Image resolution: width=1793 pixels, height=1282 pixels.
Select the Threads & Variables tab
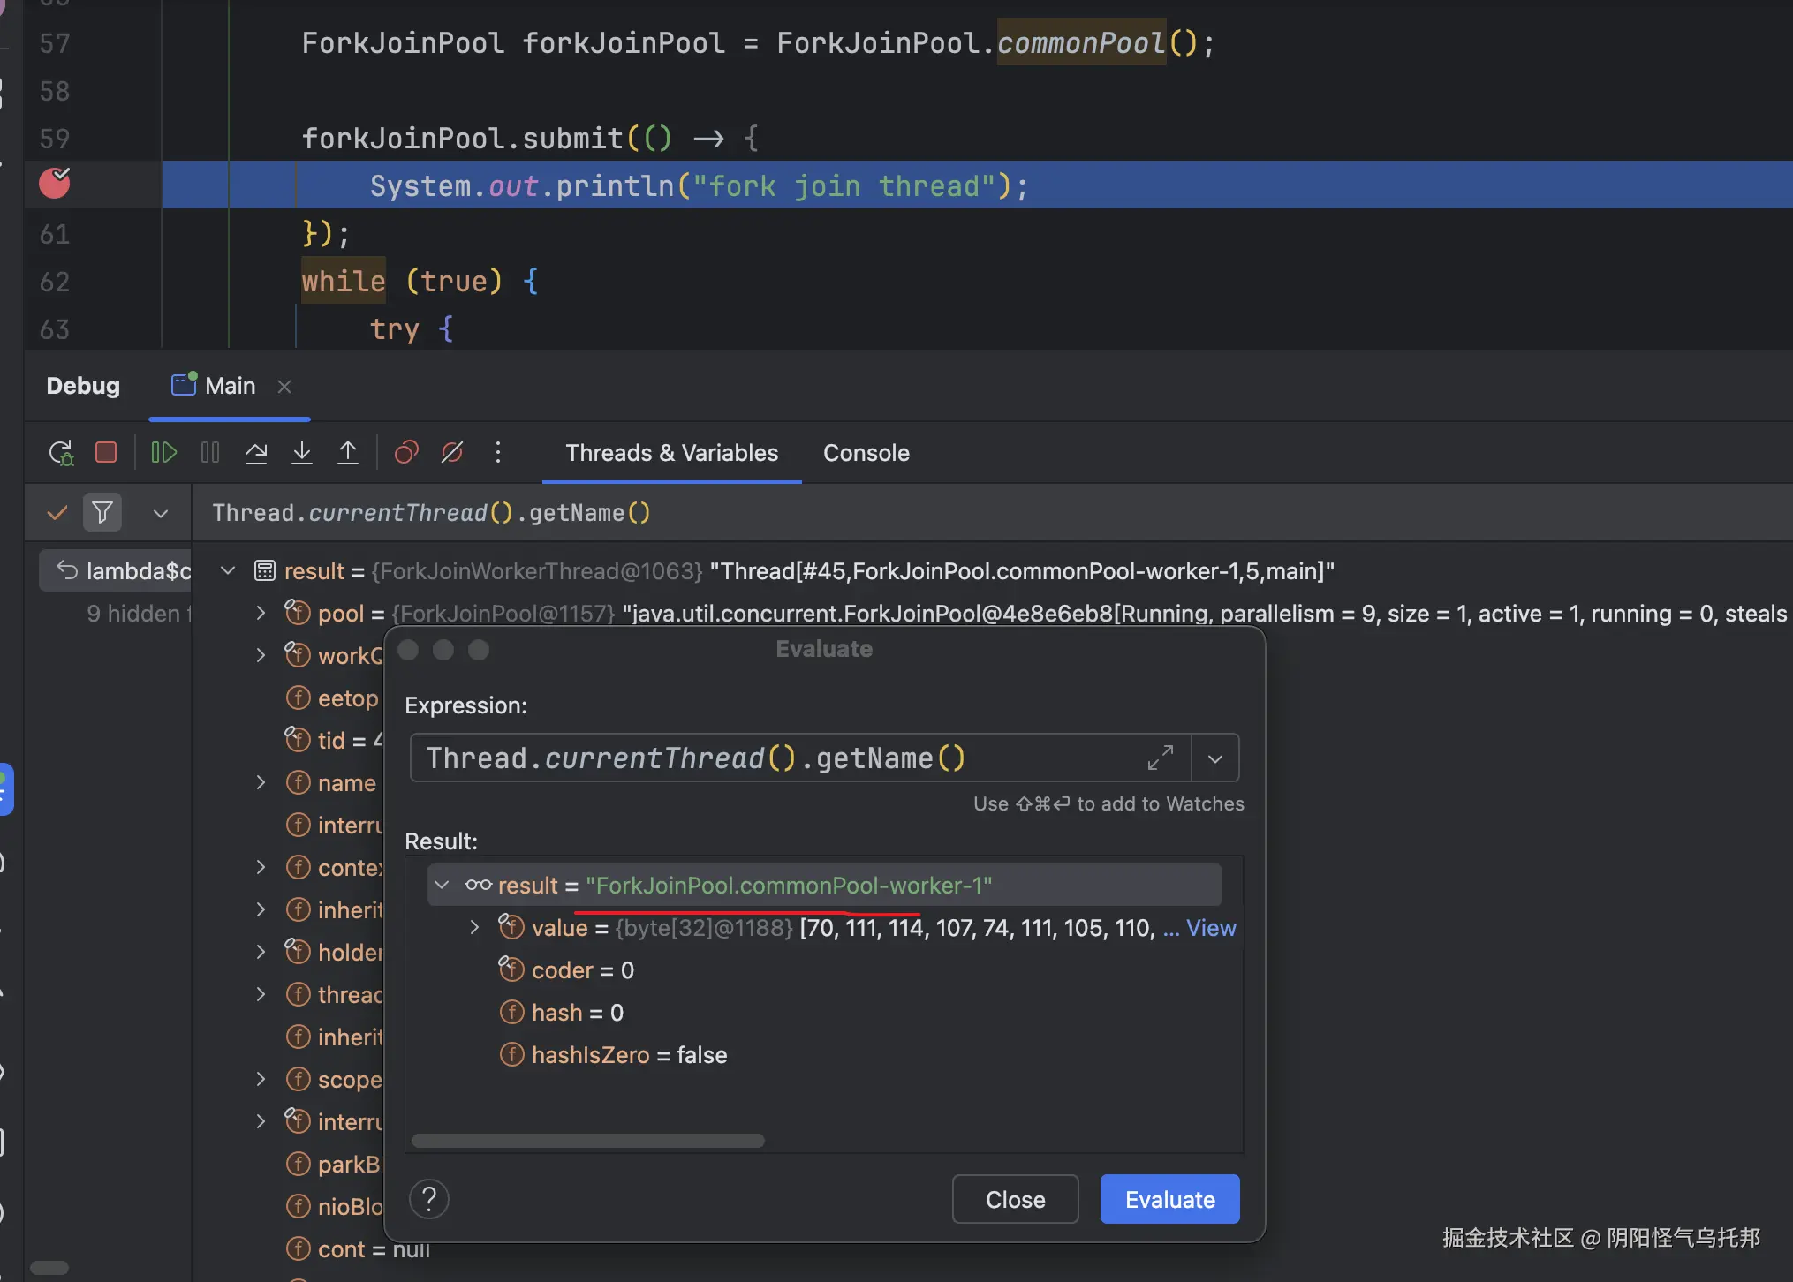(671, 453)
